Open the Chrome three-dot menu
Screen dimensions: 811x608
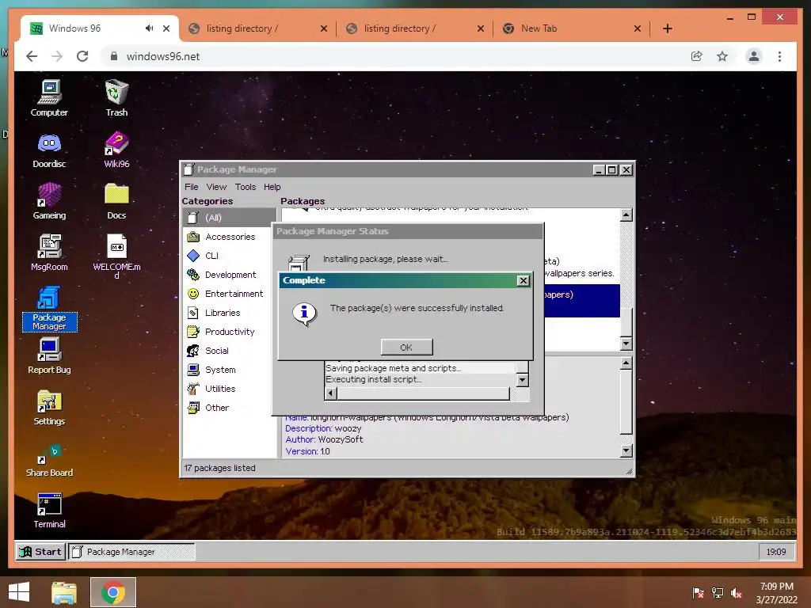(x=779, y=56)
